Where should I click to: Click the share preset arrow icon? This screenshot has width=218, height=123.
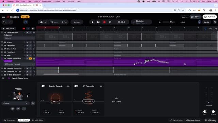tap(18, 109)
